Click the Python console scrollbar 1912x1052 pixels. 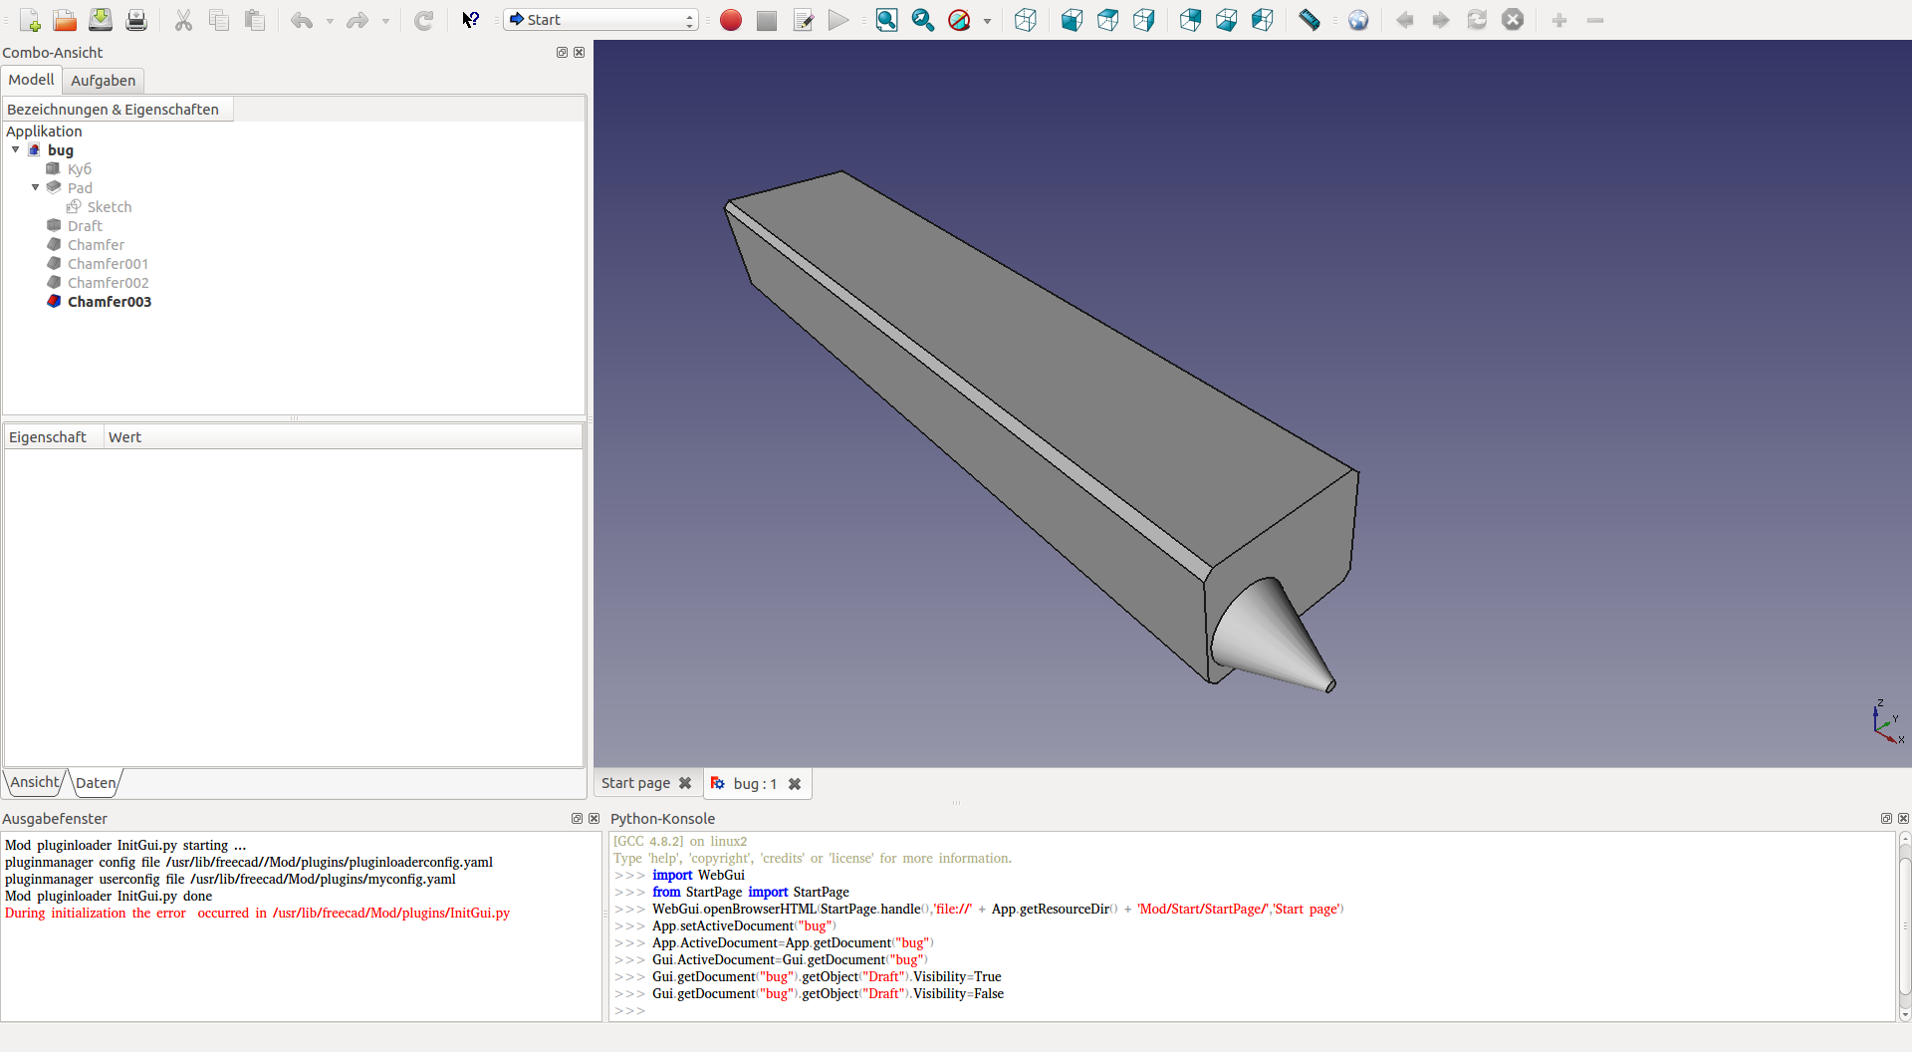(x=1904, y=926)
